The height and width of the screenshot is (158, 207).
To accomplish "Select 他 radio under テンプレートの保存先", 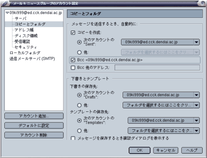I will tap(80, 131).
